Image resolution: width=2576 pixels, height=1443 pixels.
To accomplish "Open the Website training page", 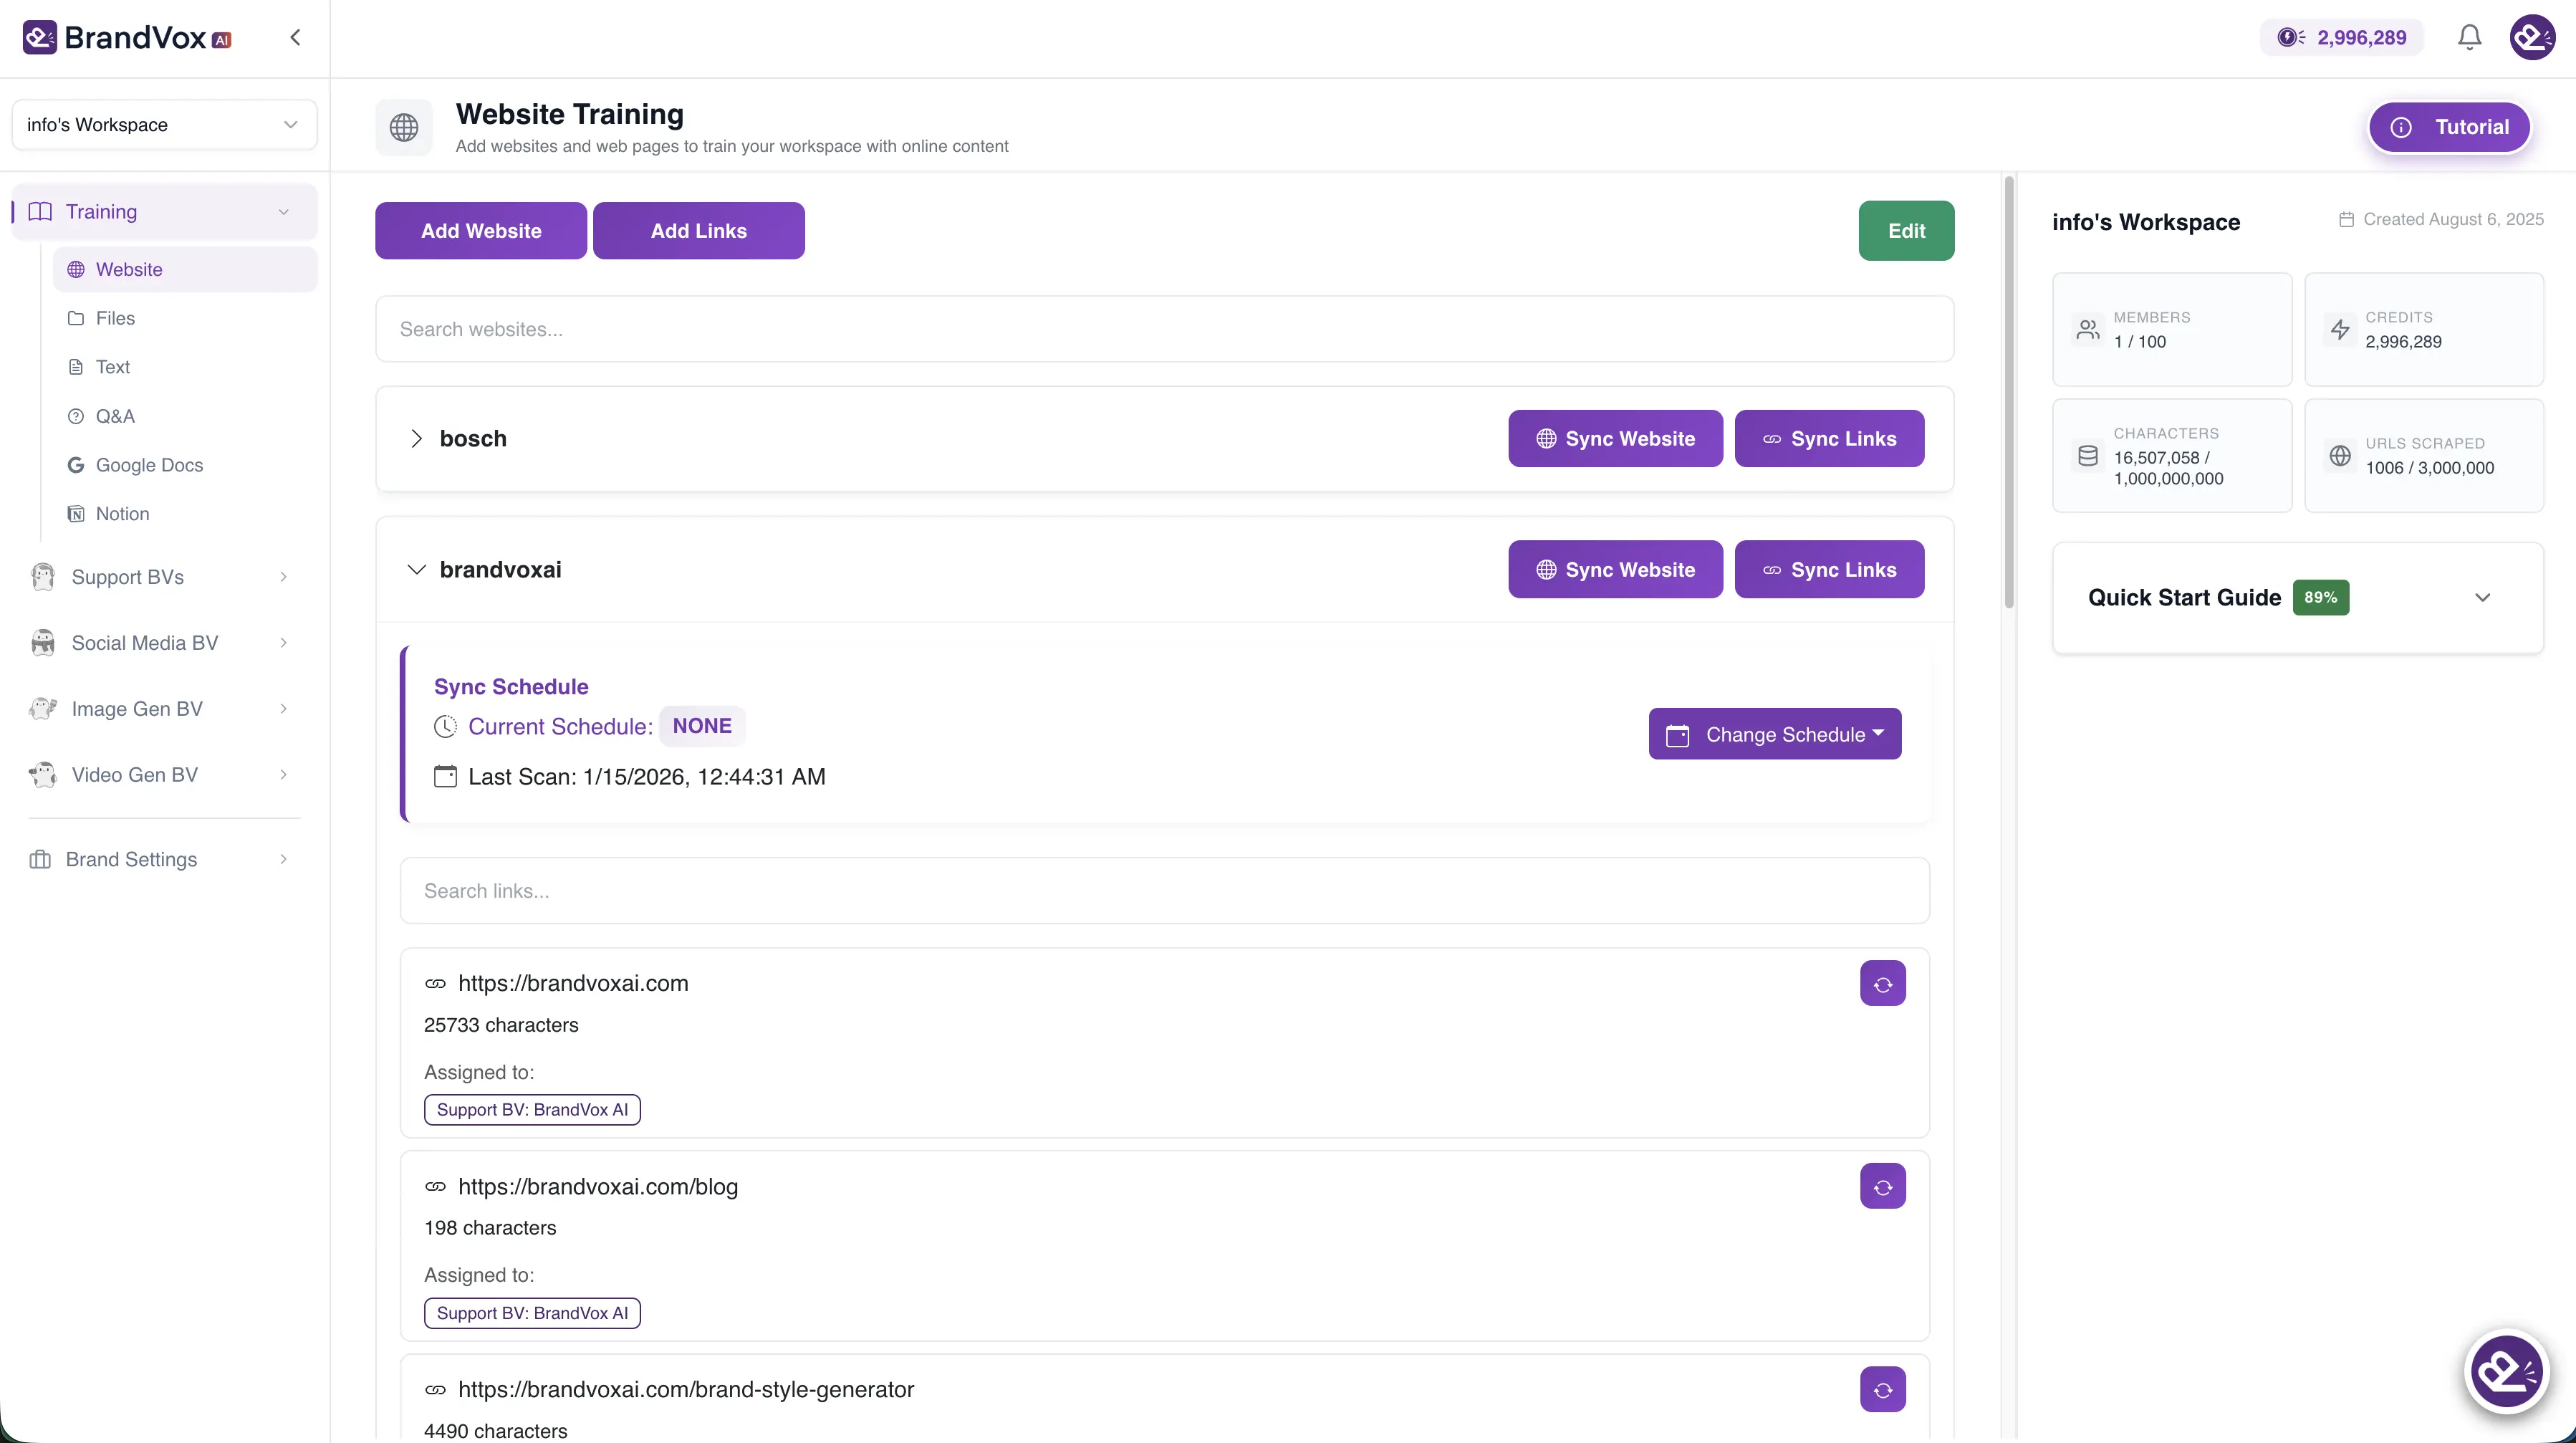I will (185, 270).
